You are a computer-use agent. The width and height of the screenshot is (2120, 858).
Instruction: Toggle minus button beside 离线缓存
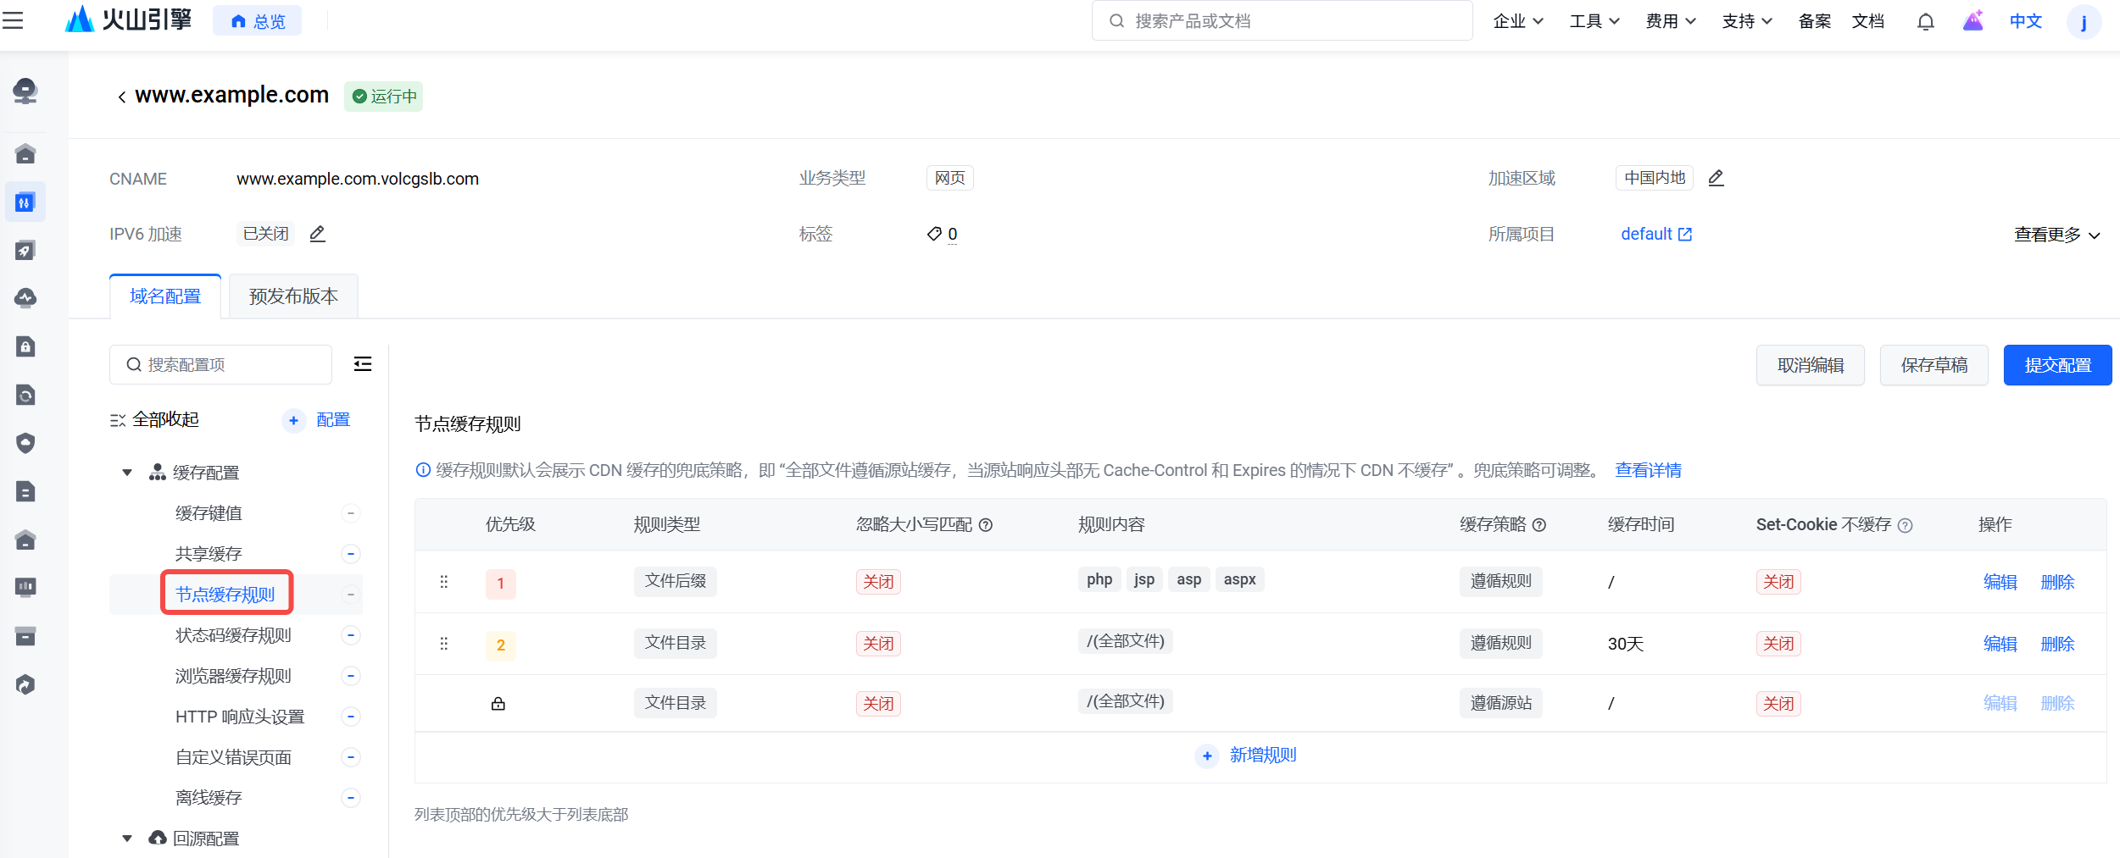click(350, 798)
